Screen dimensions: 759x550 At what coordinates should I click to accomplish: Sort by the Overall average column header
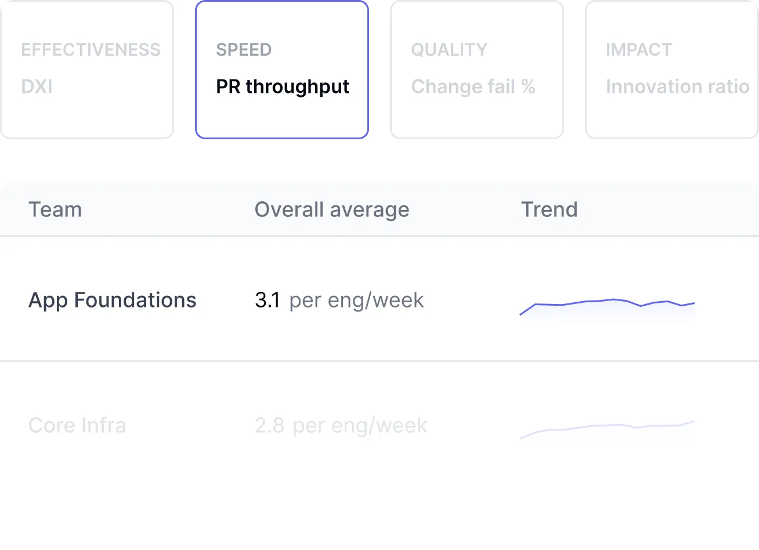tap(331, 209)
